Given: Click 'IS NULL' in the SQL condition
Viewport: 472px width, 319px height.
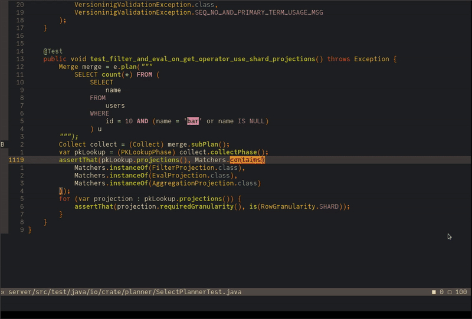Looking at the screenshot, I should 251,121.
